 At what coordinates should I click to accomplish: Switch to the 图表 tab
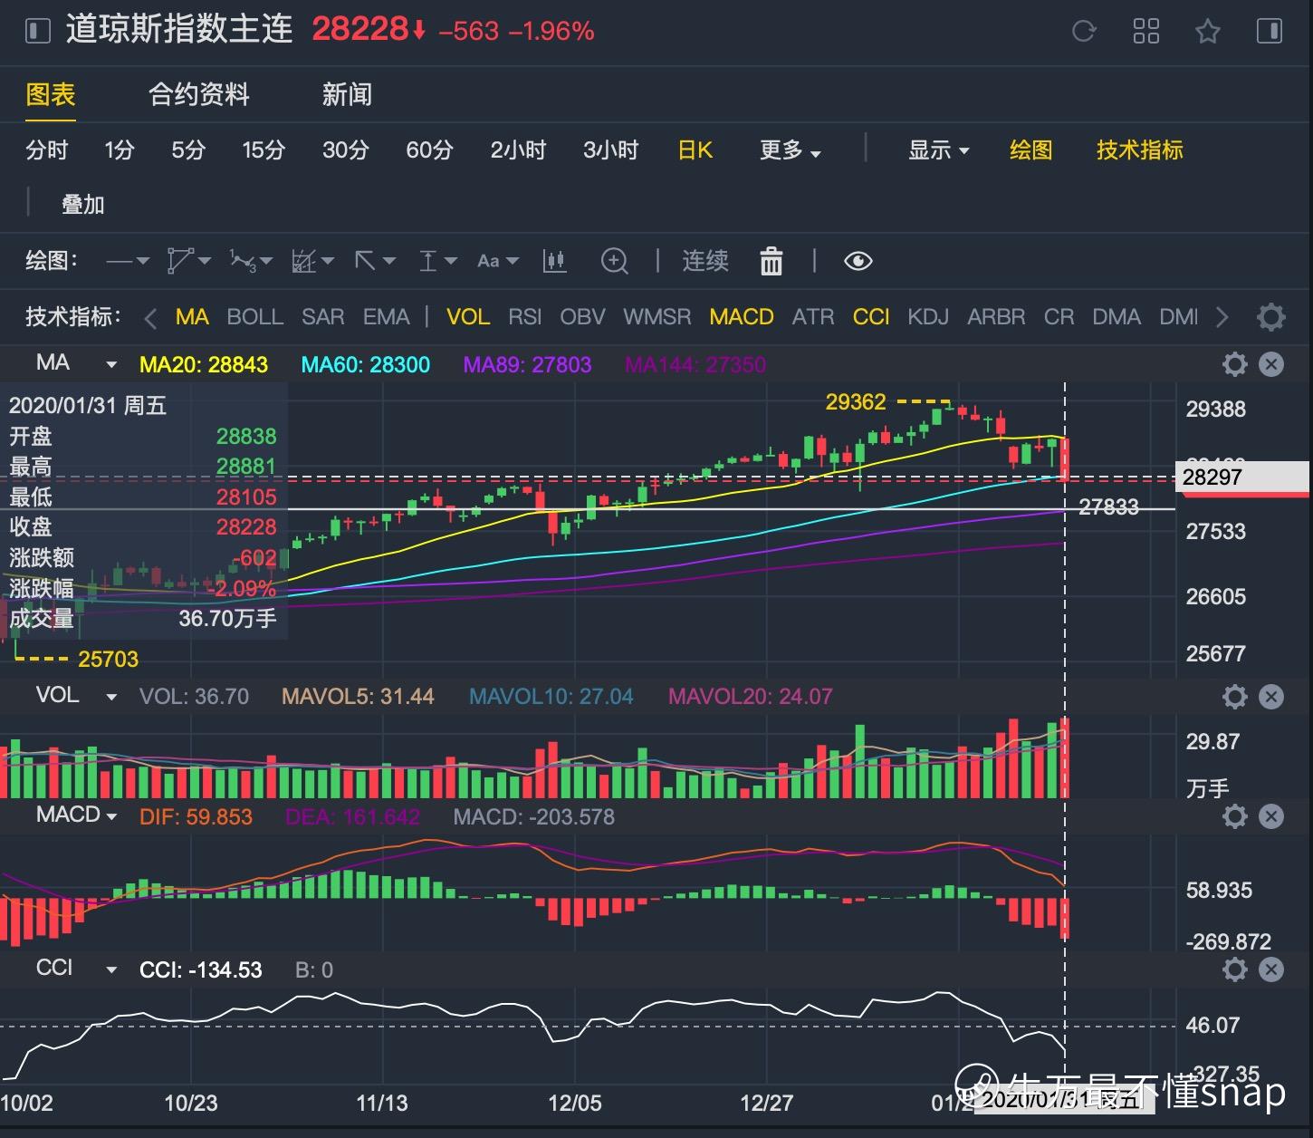pyautogui.click(x=51, y=94)
